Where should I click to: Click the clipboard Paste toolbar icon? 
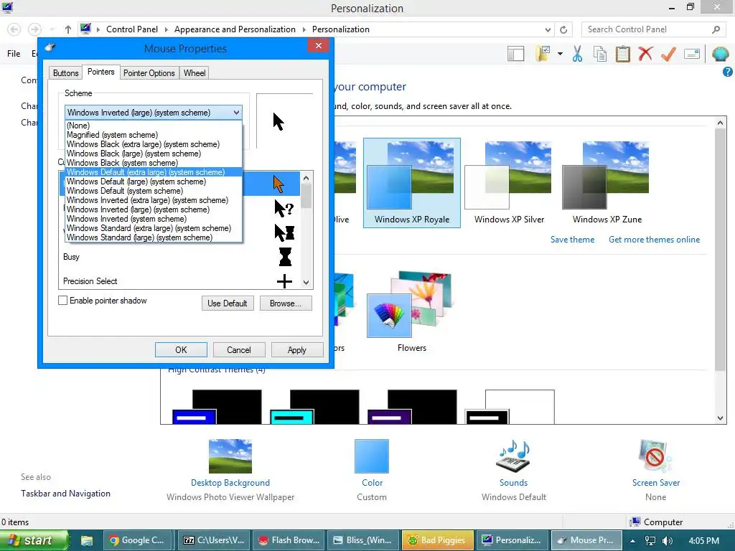(622, 54)
